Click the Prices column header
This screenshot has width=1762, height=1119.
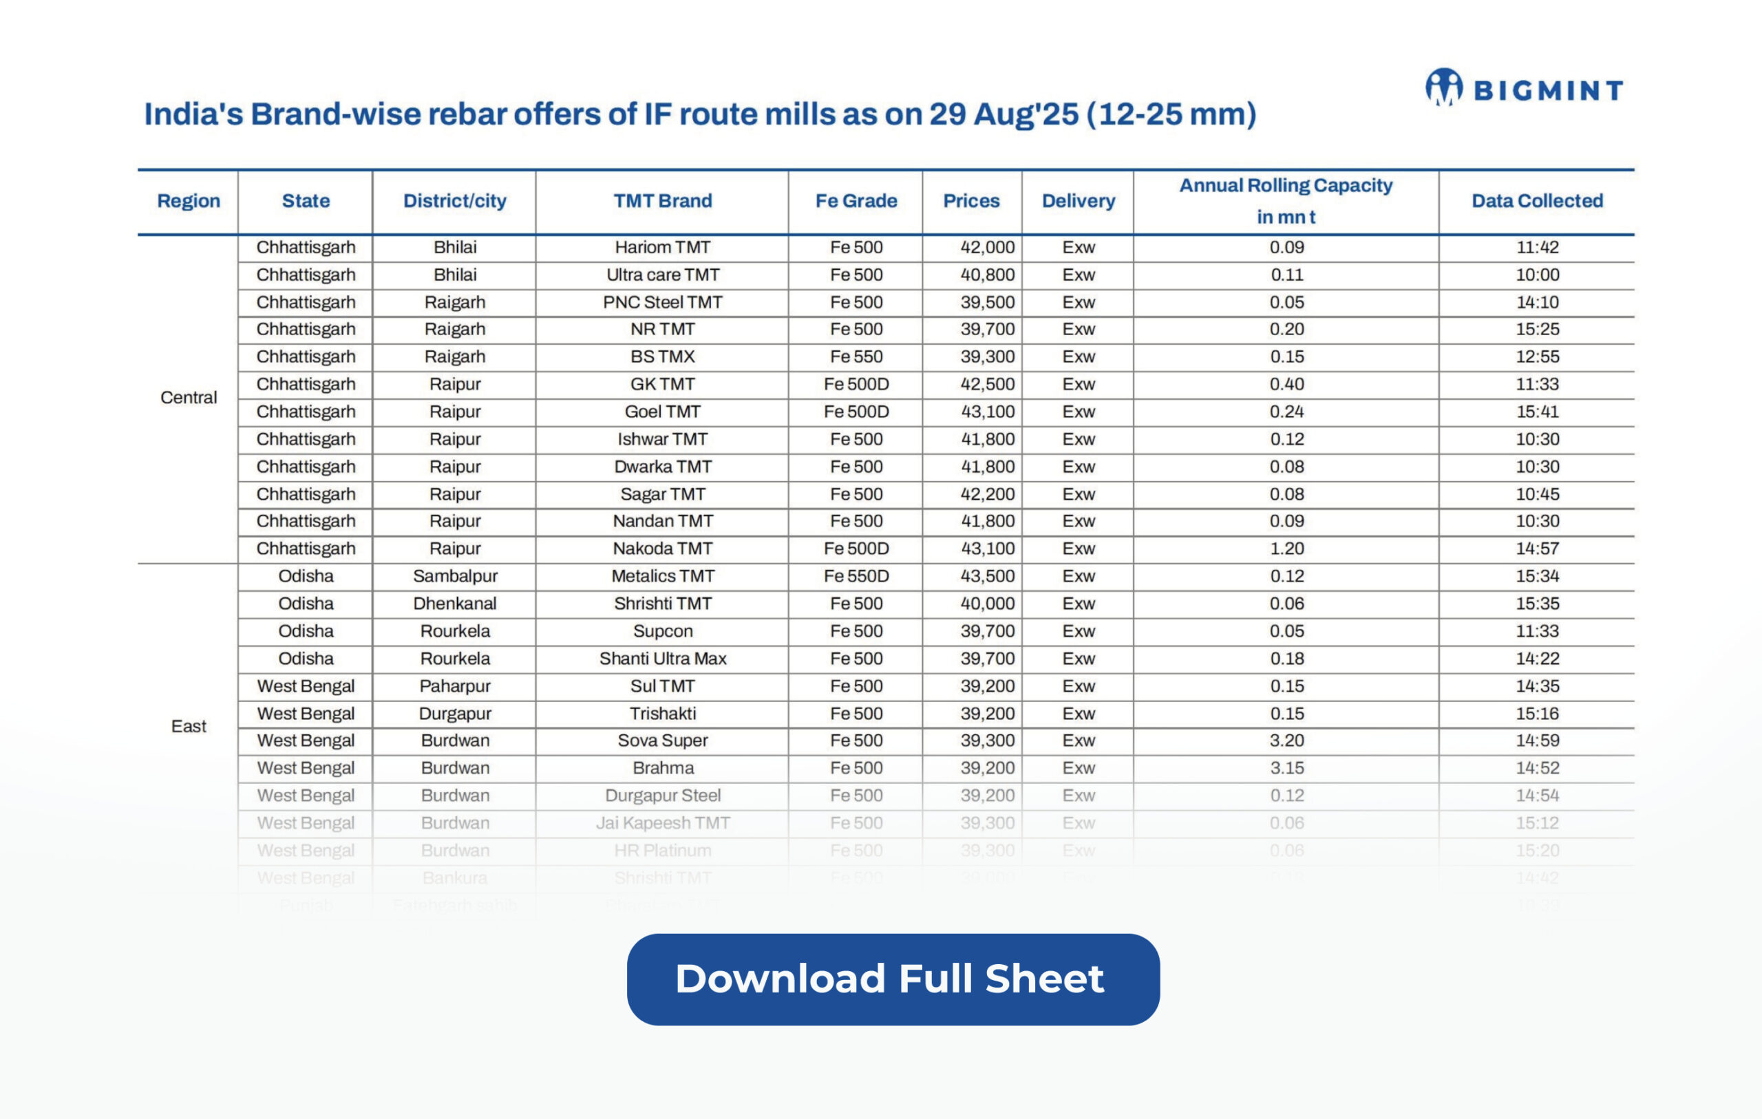[x=971, y=201]
